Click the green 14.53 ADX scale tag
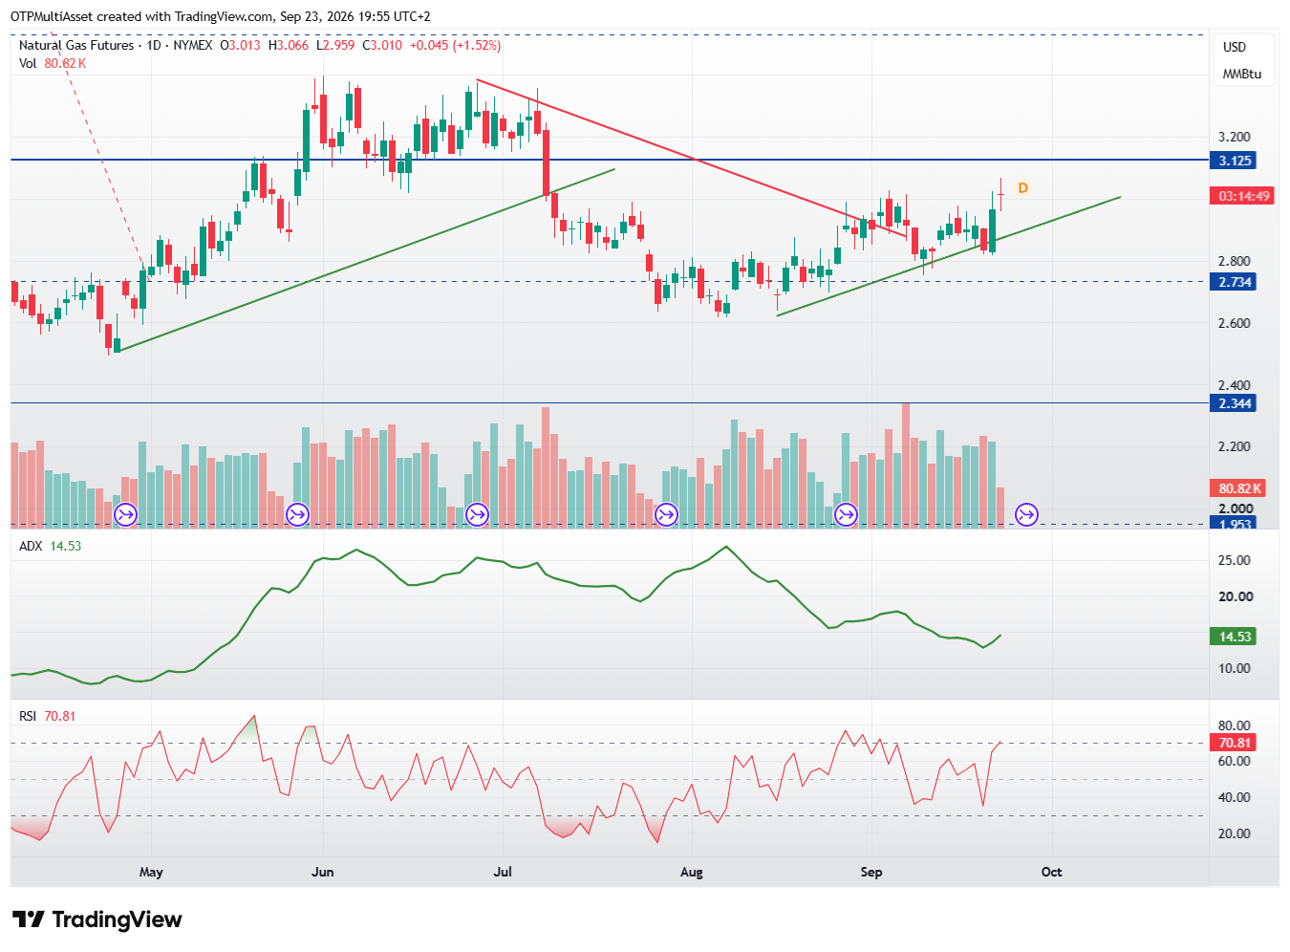Viewport: 1290px width, 952px height. pyautogui.click(x=1235, y=637)
